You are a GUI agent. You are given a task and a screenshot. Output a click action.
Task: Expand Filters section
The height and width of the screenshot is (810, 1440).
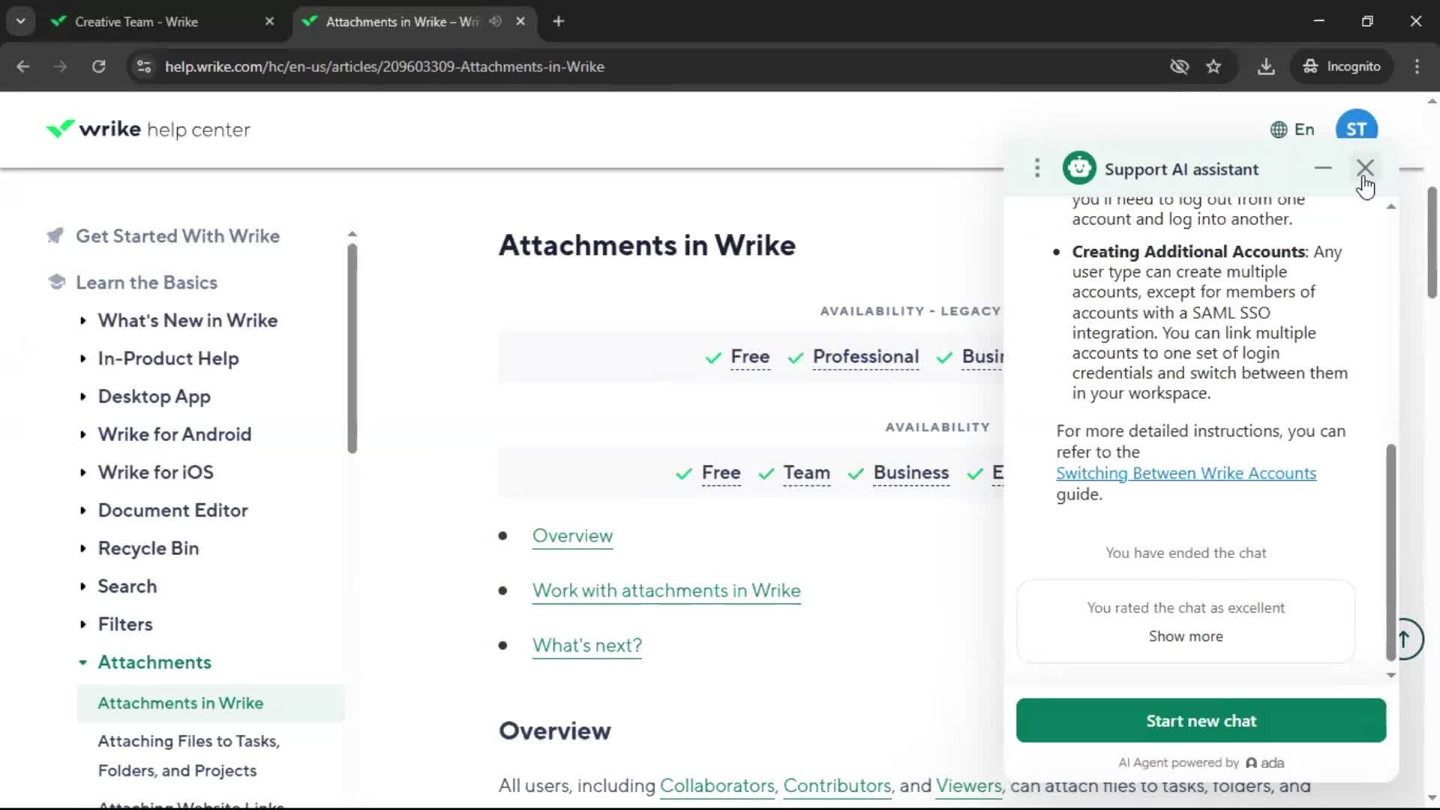(x=124, y=624)
